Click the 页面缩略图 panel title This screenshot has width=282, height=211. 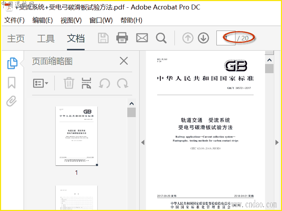click(52, 61)
